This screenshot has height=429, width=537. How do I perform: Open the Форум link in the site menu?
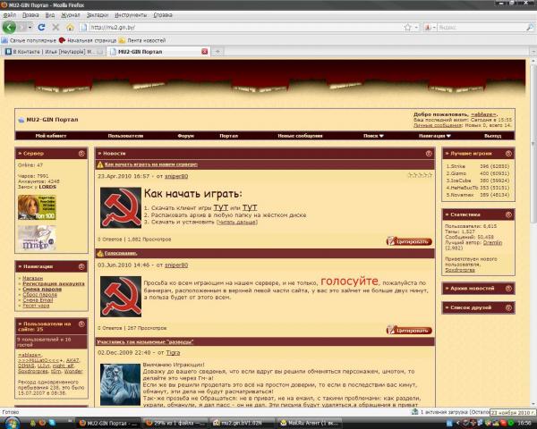click(186, 136)
